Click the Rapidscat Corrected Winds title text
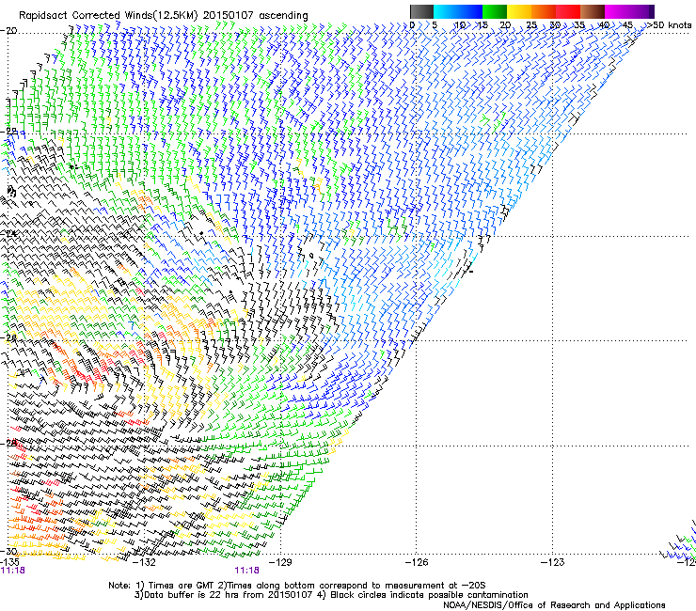 (x=164, y=16)
